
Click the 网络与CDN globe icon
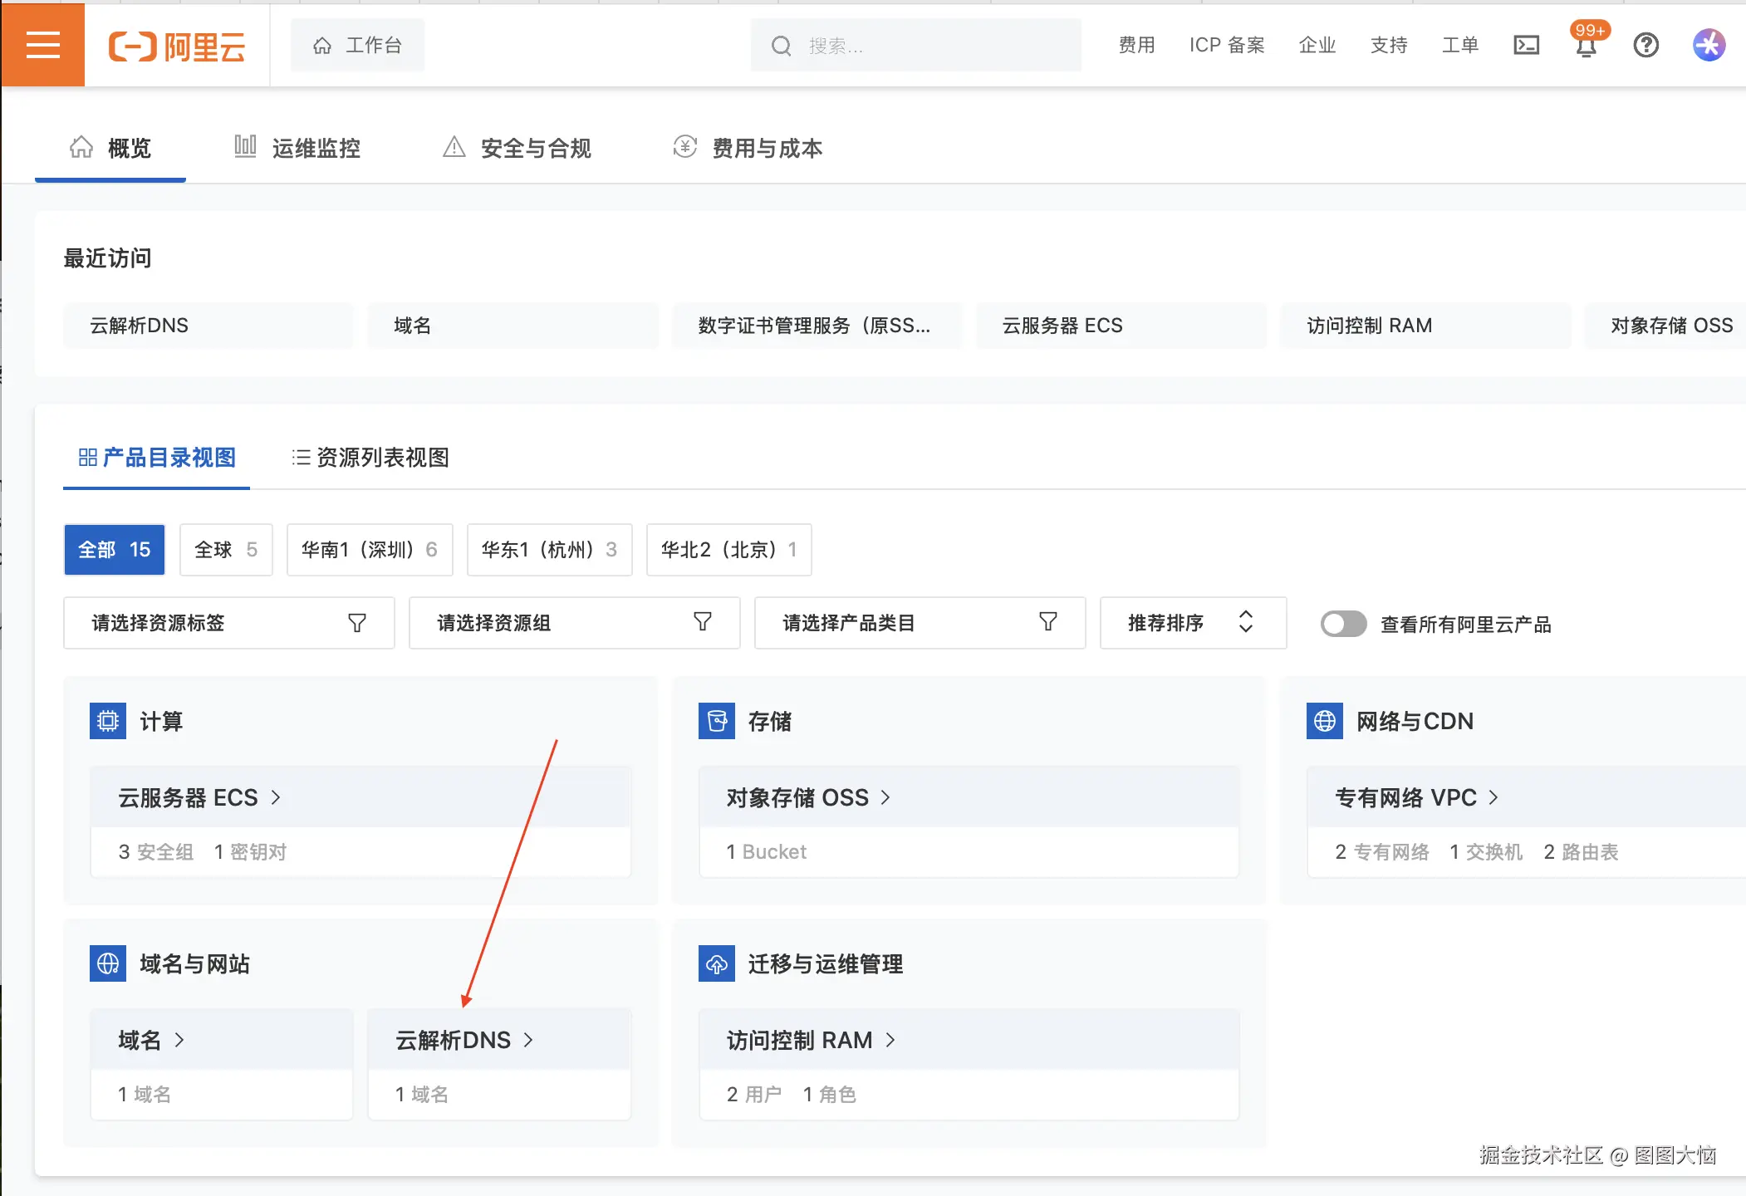(1324, 721)
